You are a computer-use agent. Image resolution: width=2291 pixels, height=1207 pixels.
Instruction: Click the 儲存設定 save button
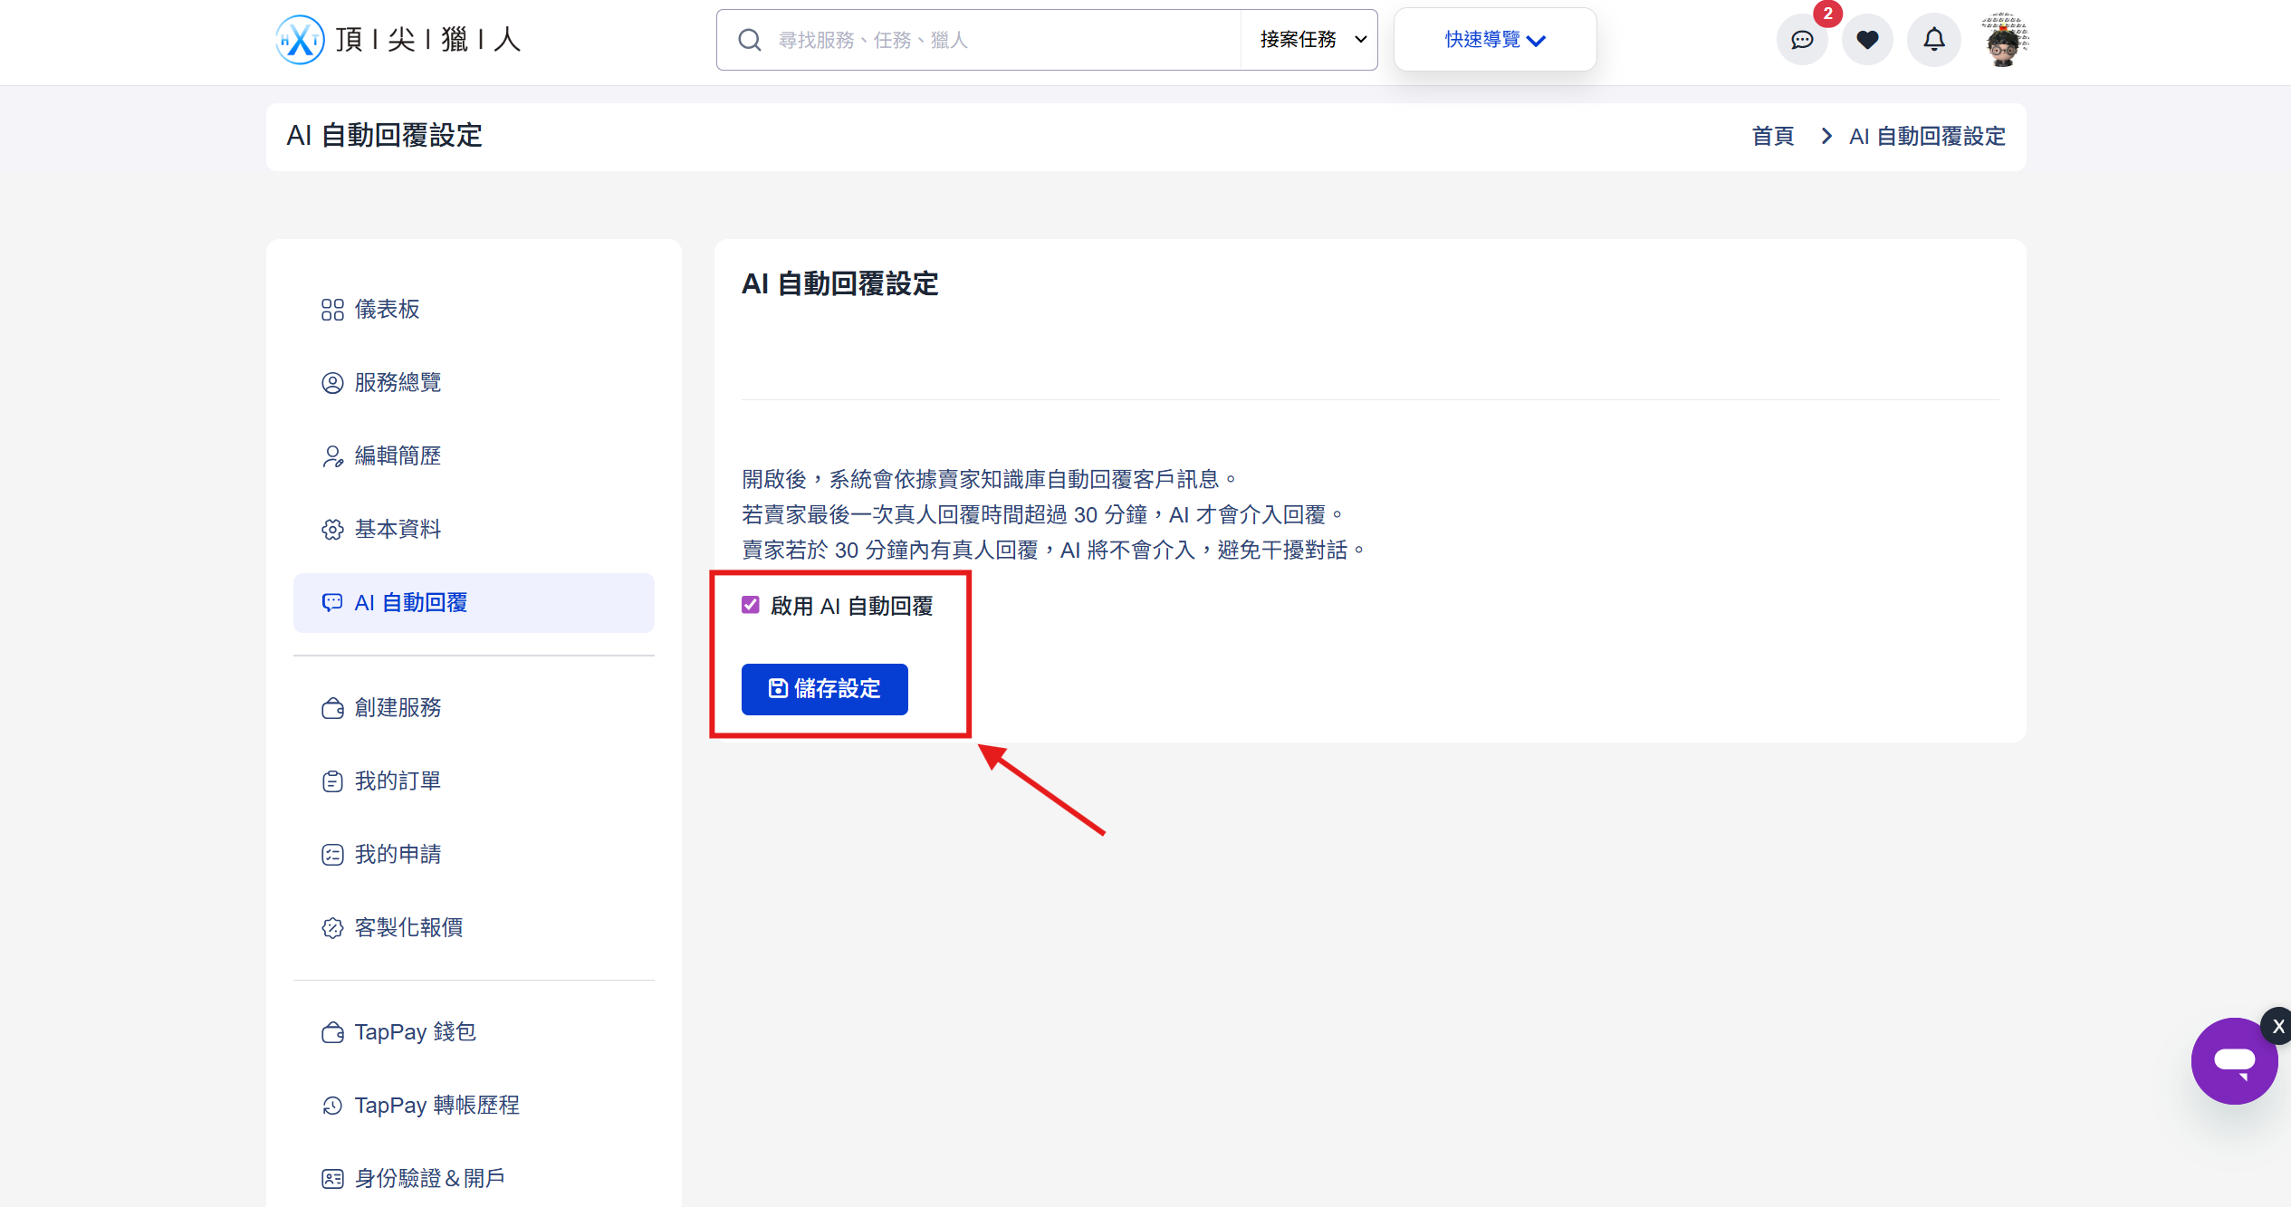tap(824, 689)
